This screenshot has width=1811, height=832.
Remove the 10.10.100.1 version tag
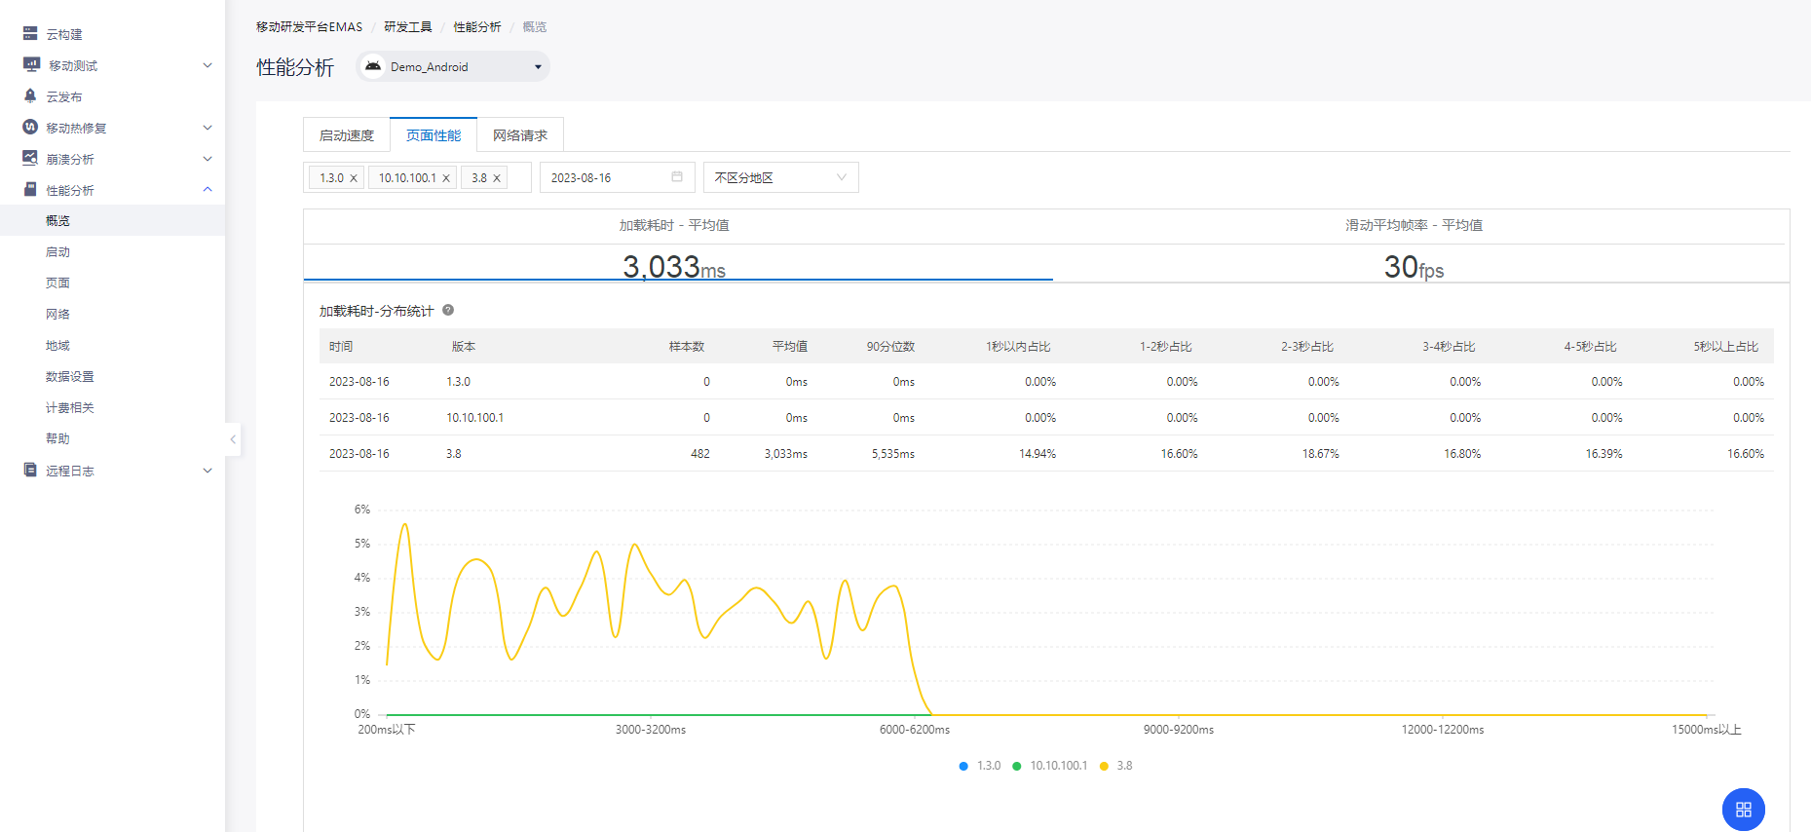pos(446,178)
